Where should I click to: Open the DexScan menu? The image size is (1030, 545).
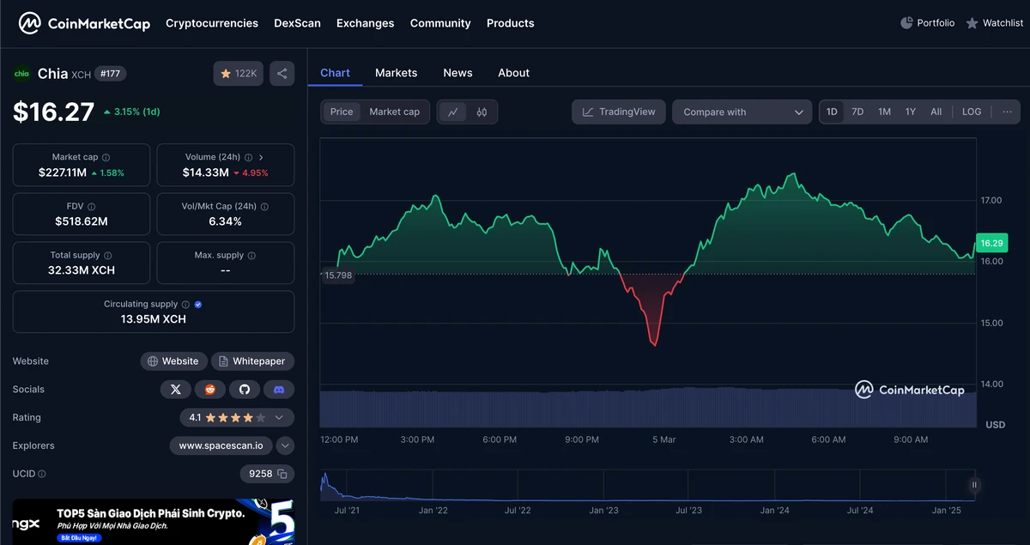(x=297, y=23)
